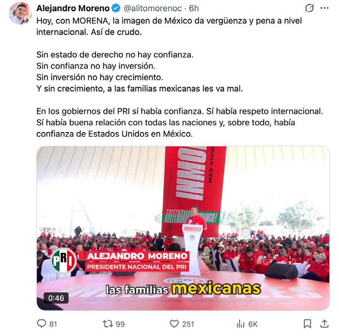
Task: Click the blue verified badge
Action: tap(116, 8)
